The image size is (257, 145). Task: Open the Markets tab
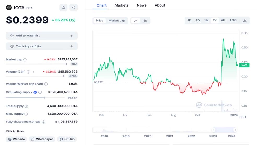coord(121,5)
